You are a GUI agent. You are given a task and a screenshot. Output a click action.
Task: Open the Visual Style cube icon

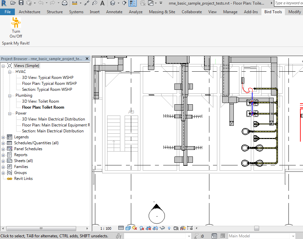[128, 228]
